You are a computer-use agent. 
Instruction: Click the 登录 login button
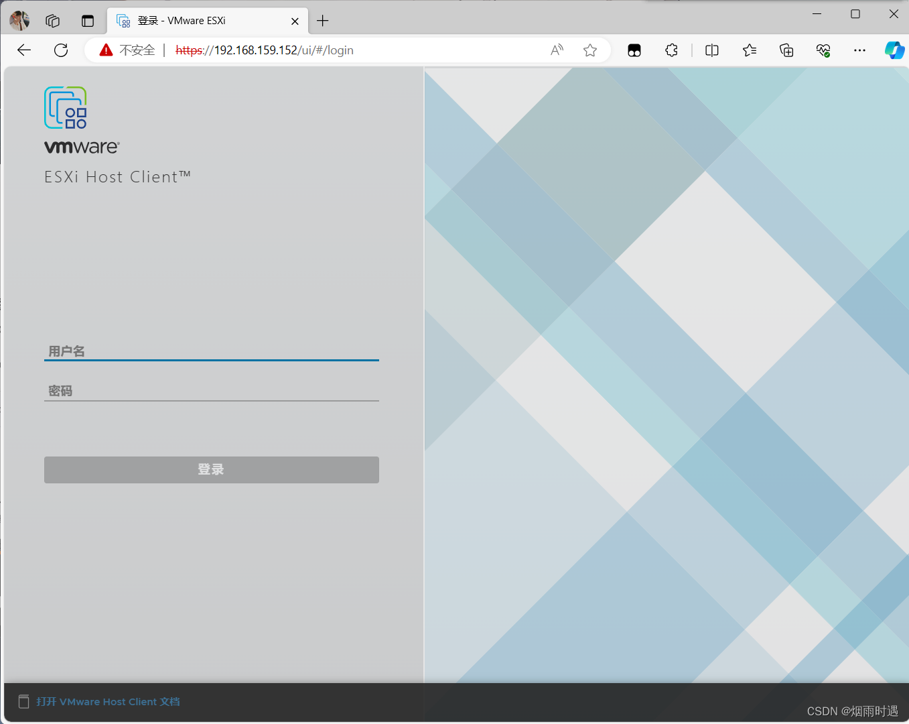(212, 470)
